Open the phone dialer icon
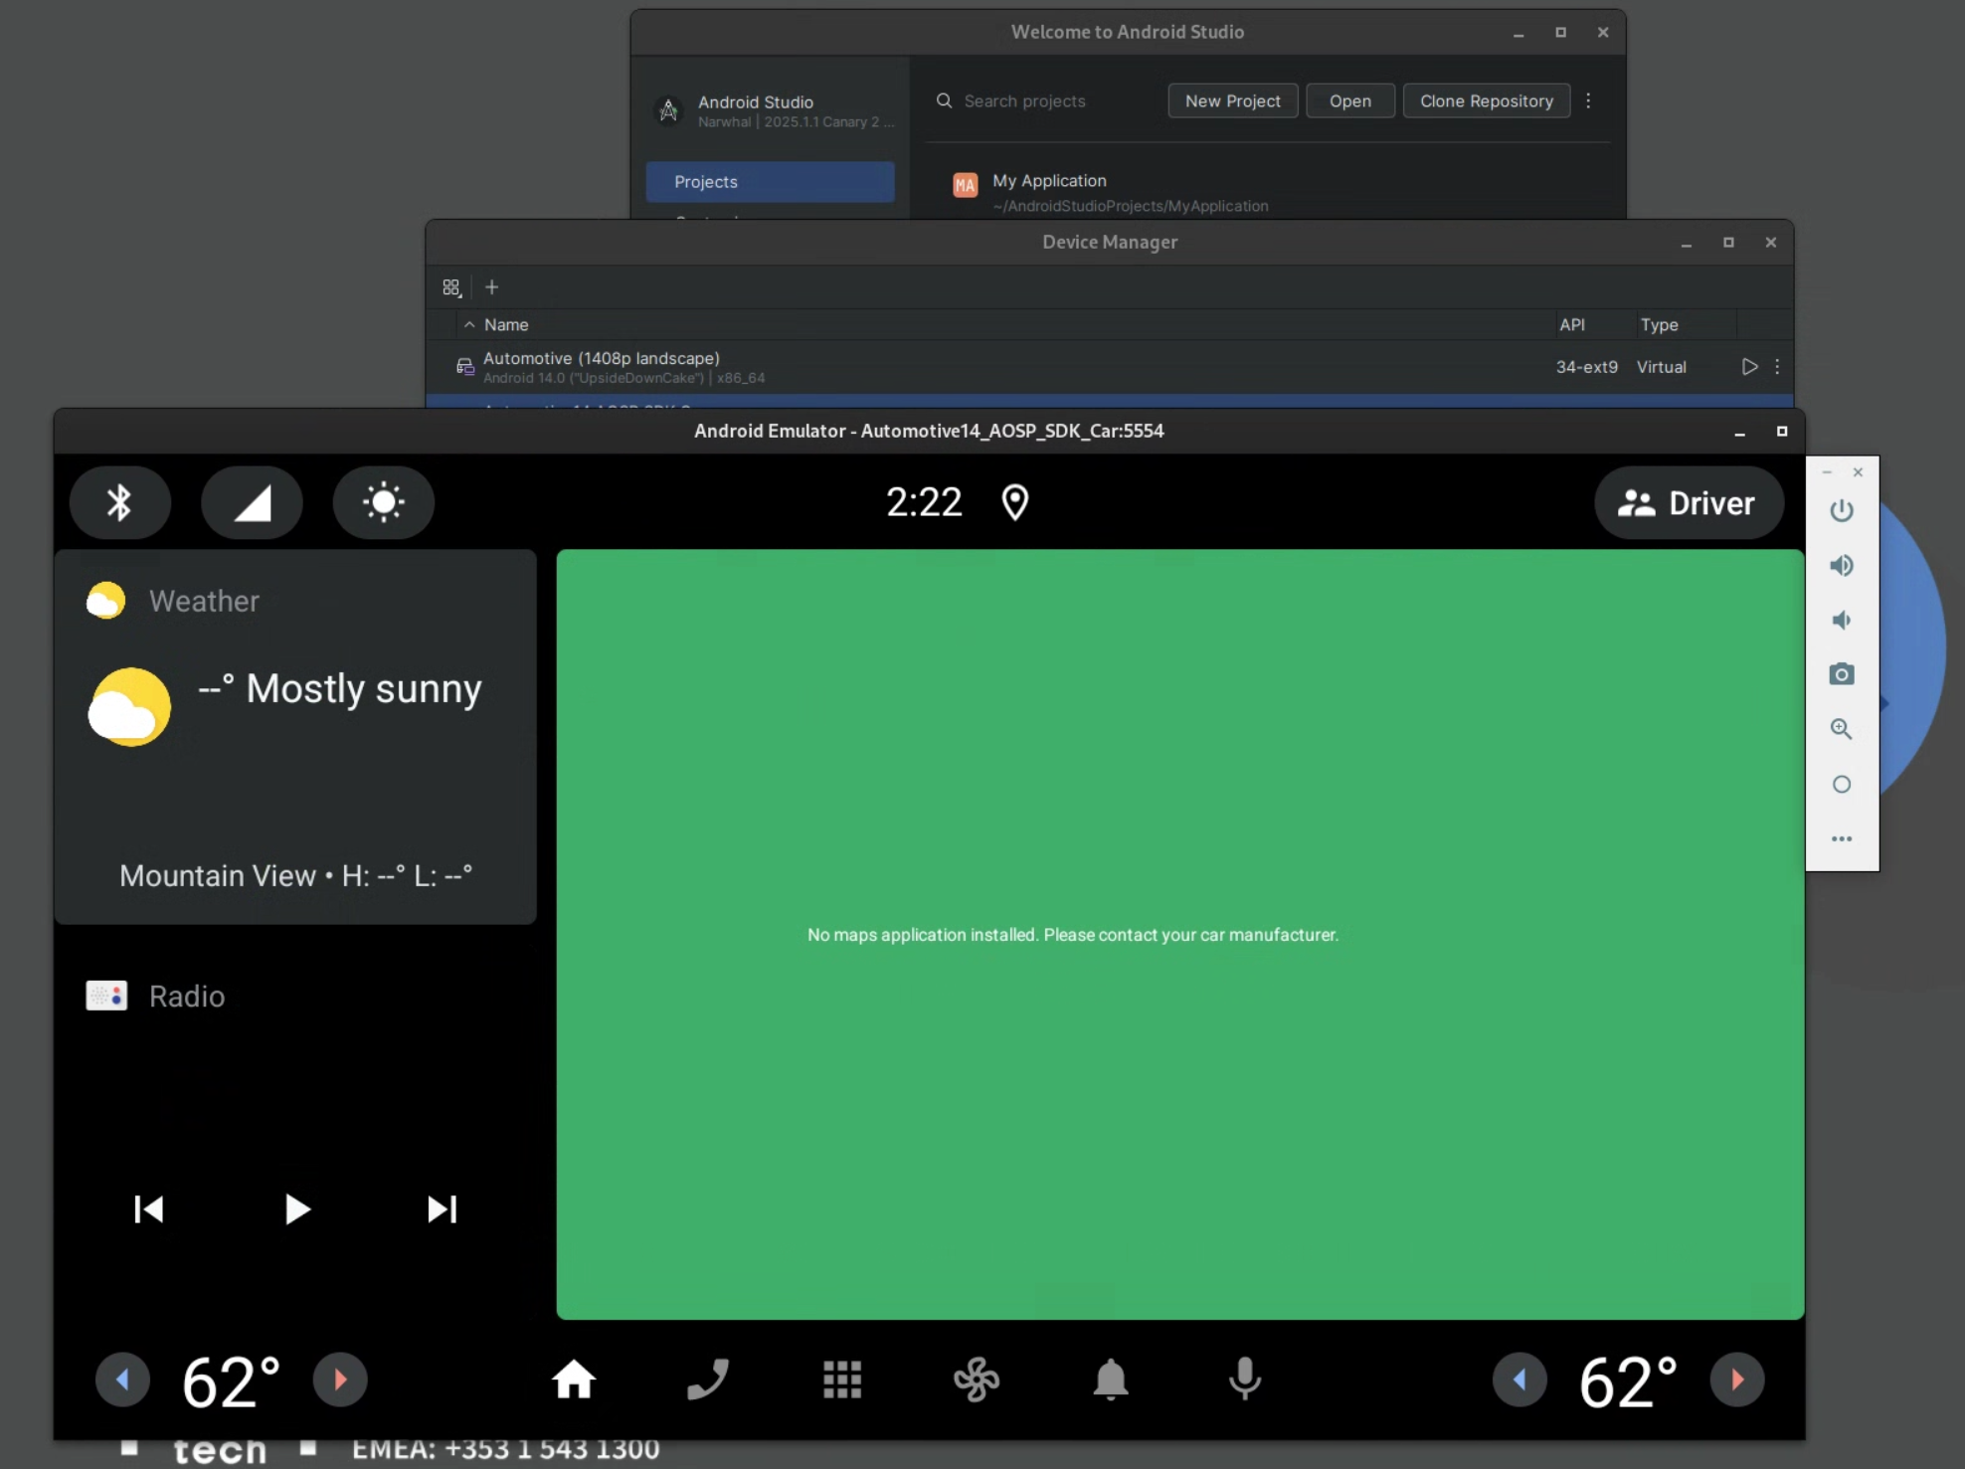 click(x=708, y=1379)
